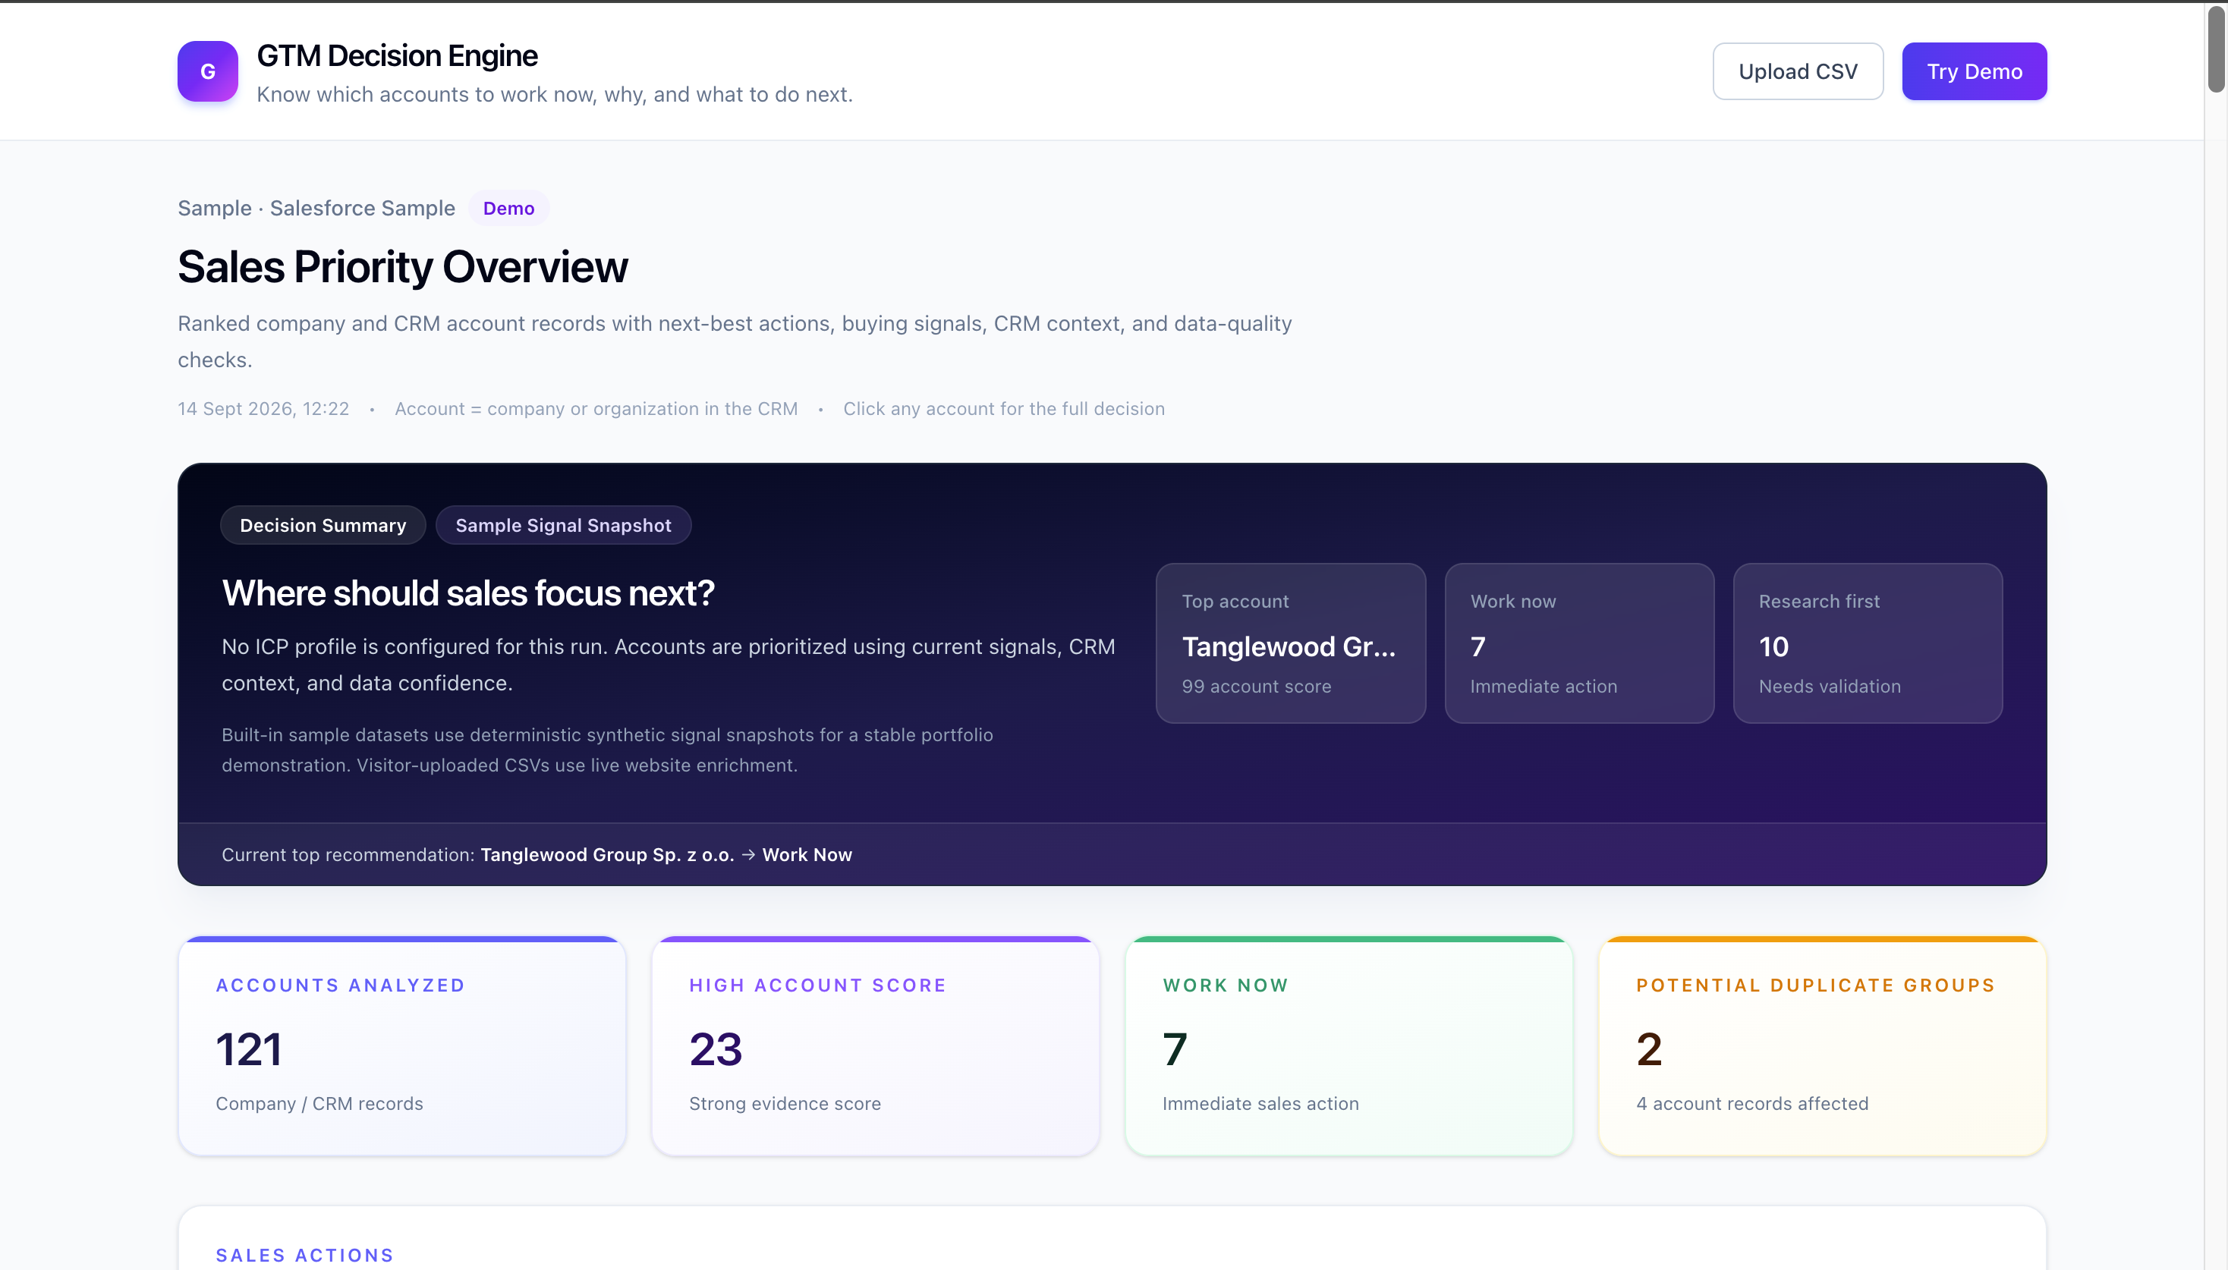The image size is (2228, 1270).
Task: Open Potential Duplicate Groups card
Action: [x=1822, y=1046]
